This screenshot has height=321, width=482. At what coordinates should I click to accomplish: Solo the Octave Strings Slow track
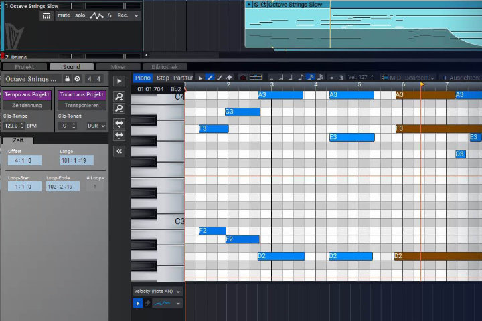click(x=80, y=15)
